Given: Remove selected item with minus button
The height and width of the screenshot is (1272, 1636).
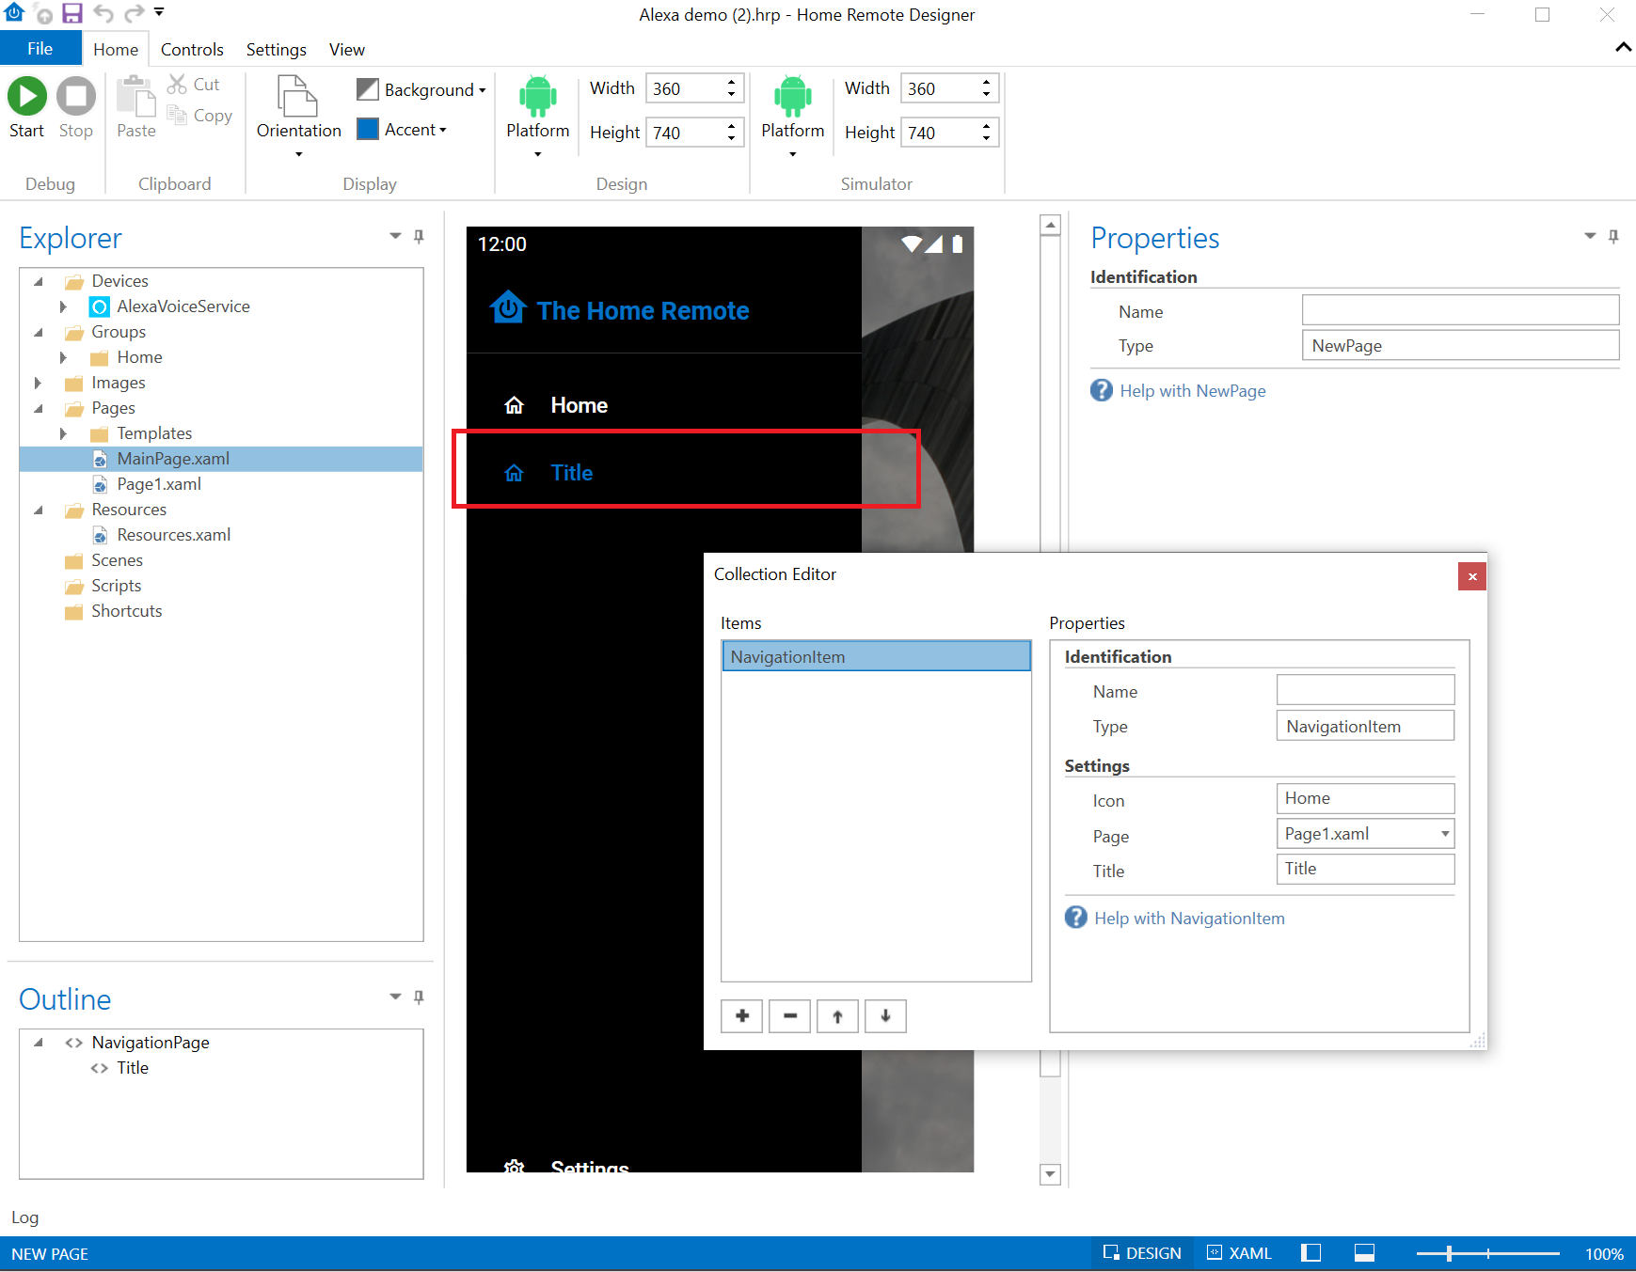Looking at the screenshot, I should (x=790, y=1016).
